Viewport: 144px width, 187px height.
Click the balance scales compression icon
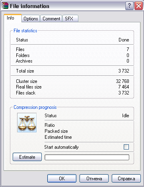27,123
